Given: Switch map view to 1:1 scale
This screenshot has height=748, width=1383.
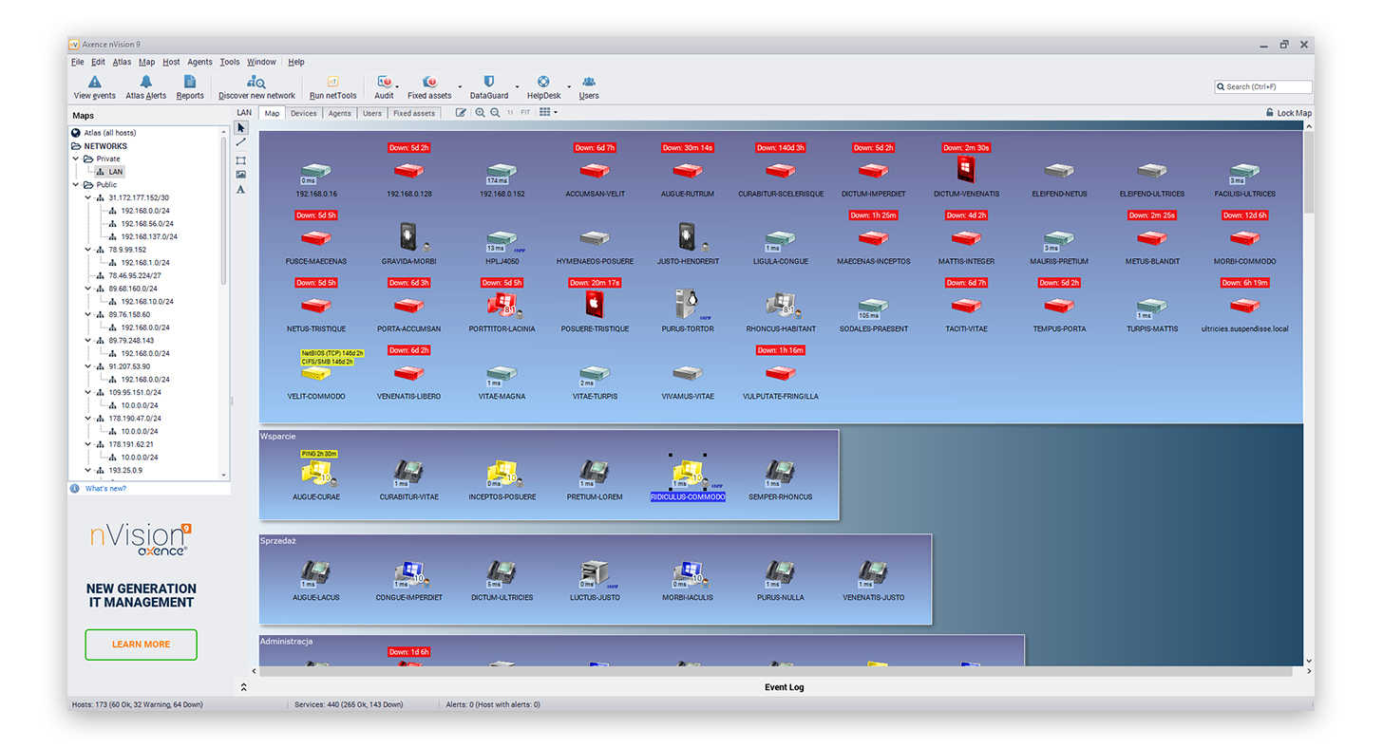Looking at the screenshot, I should (x=510, y=112).
